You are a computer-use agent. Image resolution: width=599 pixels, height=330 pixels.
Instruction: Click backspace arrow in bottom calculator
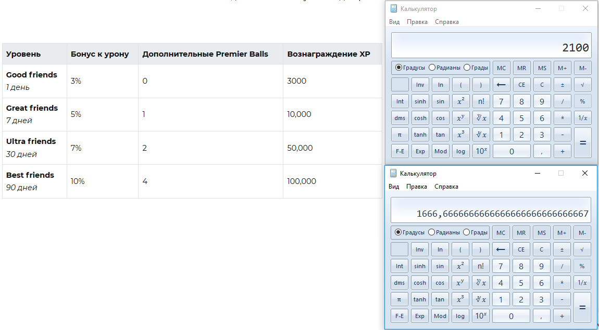[x=501, y=249]
